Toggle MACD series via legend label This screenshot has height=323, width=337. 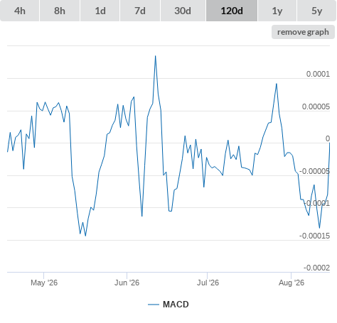coord(176,305)
